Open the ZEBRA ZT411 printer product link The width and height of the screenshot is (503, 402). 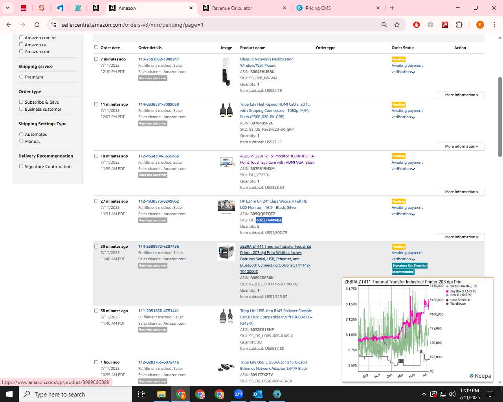[x=275, y=259]
